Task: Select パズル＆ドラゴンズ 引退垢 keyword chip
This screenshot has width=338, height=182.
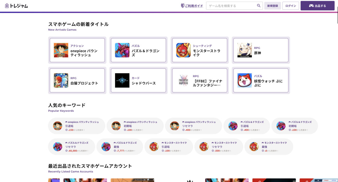Action: pyautogui.click(x=247, y=126)
